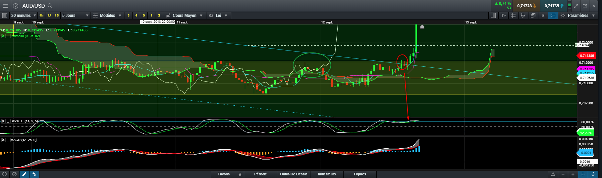This screenshot has height=178, width=602.
Task: Minimize the Ichimoku indicator legend
Action: click(8, 36)
